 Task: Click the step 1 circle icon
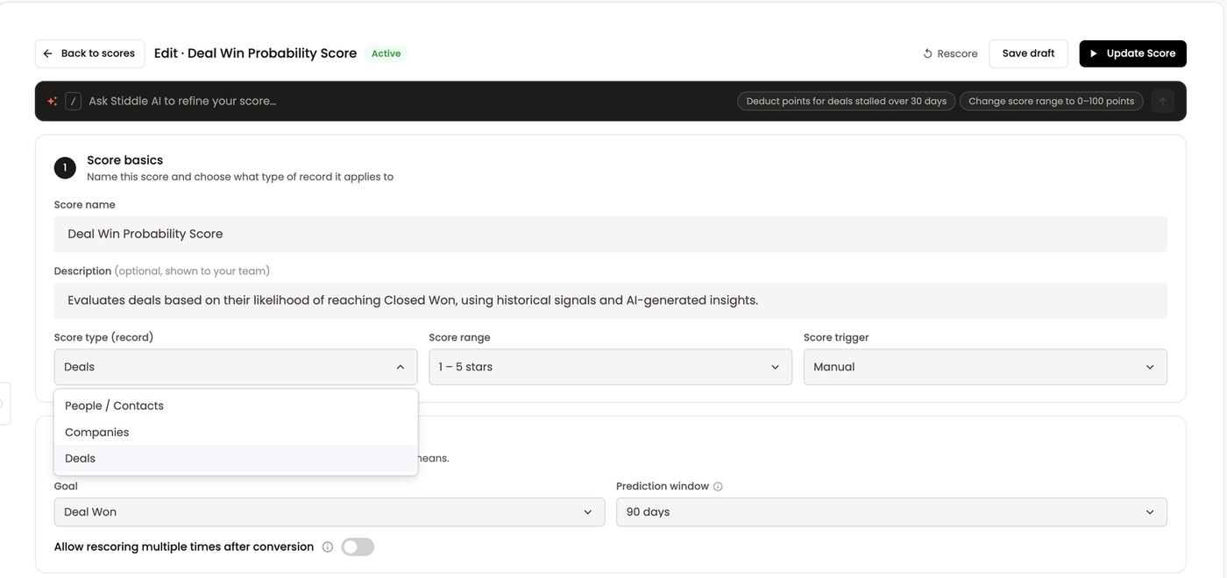pos(65,167)
